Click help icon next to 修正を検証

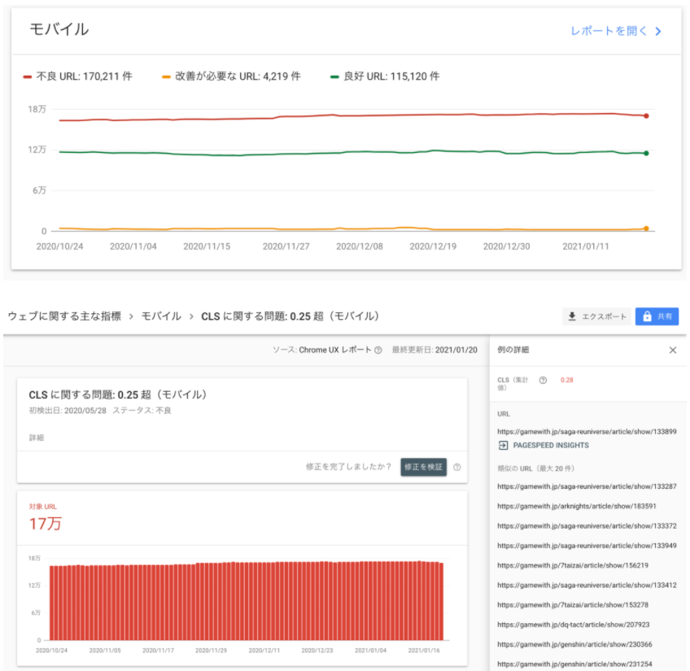click(x=457, y=468)
